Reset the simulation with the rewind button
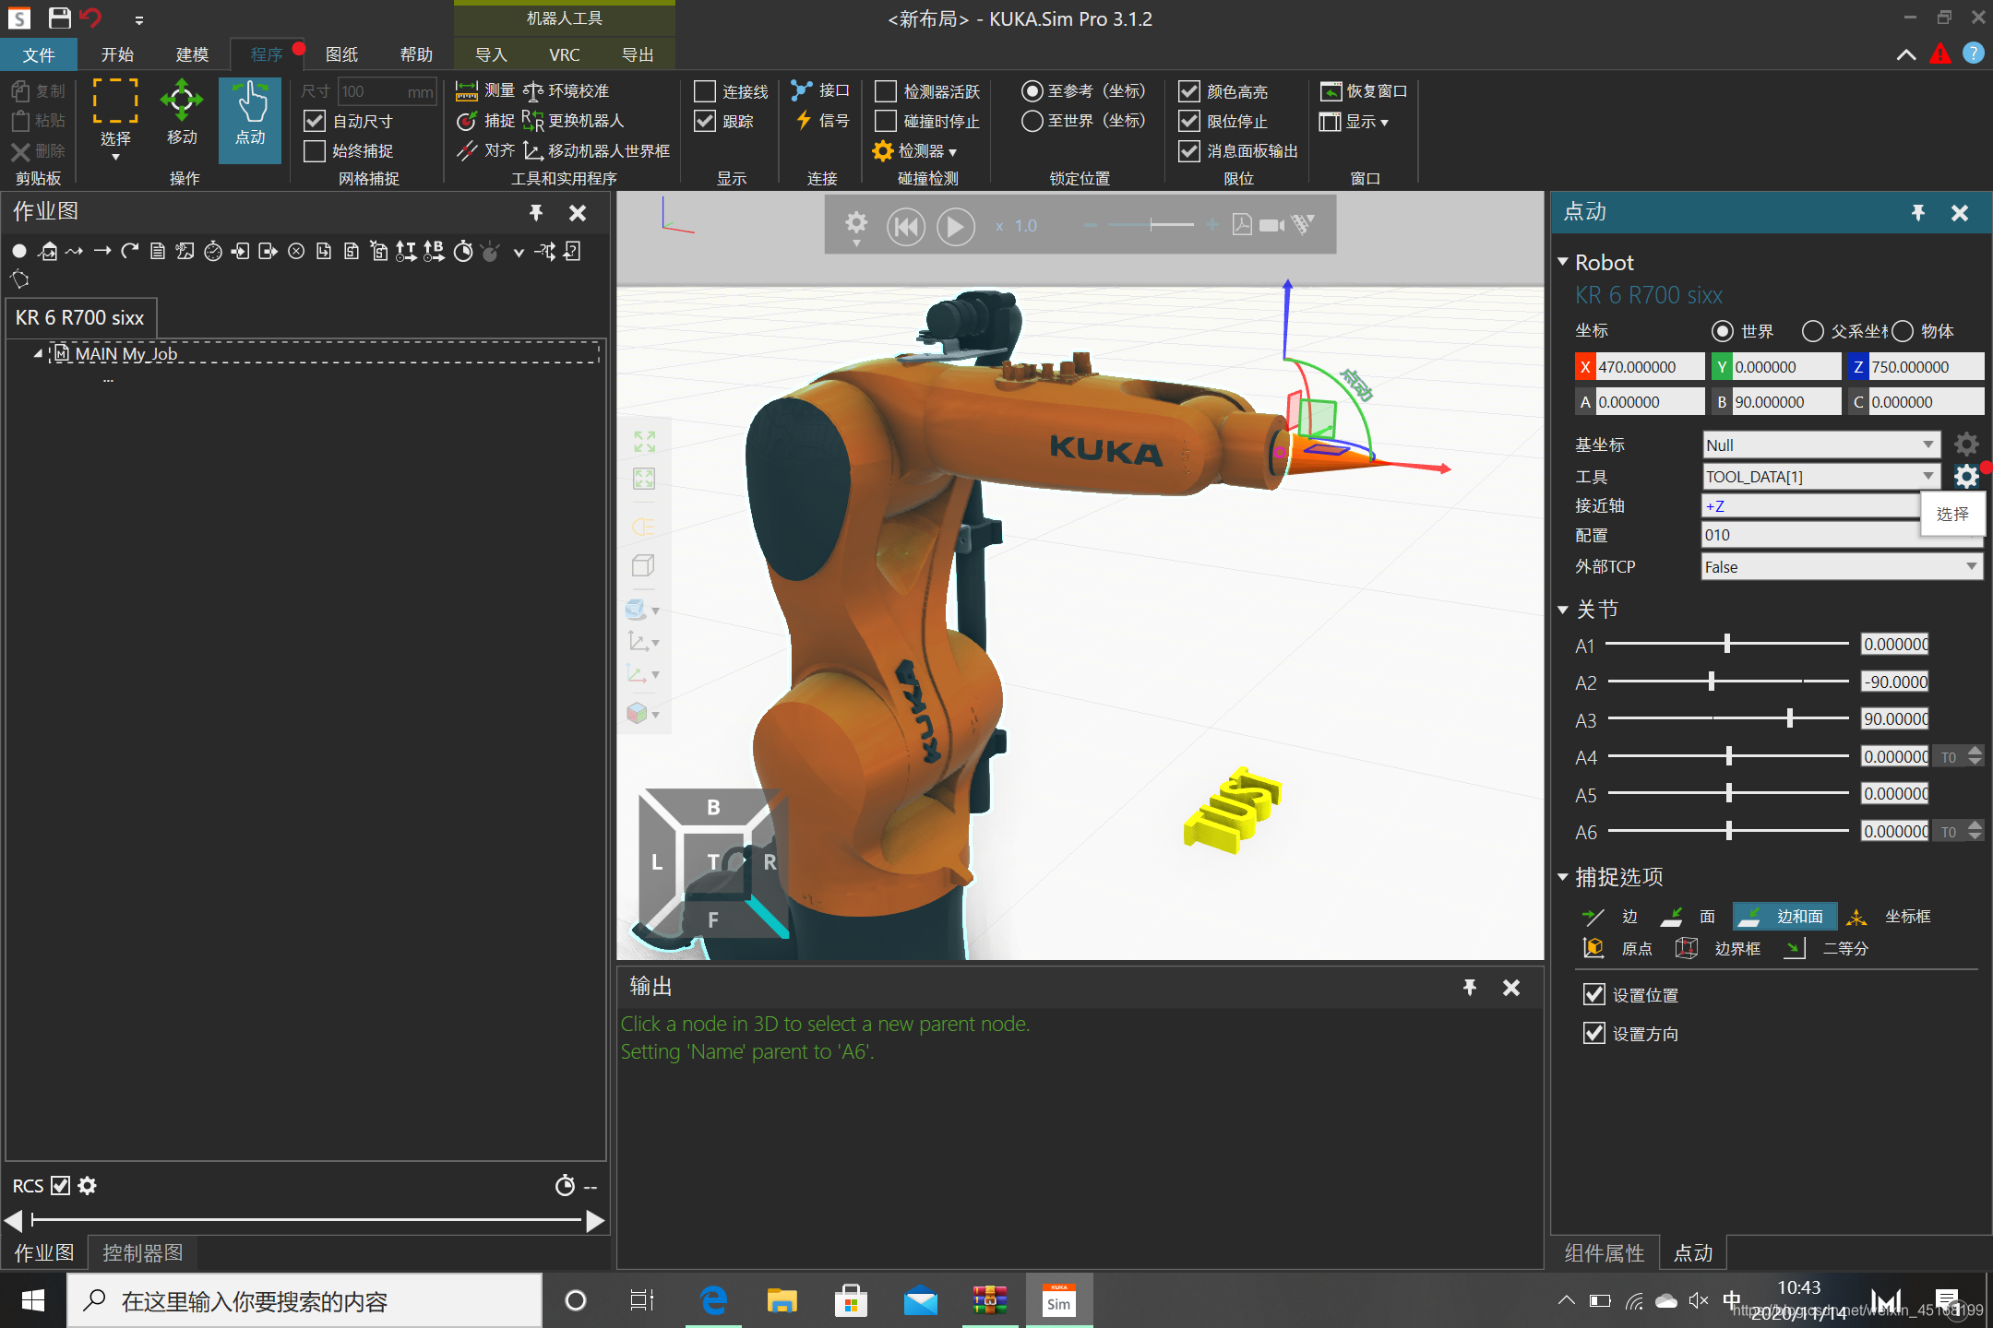Image resolution: width=1993 pixels, height=1328 pixels. pyautogui.click(x=905, y=226)
